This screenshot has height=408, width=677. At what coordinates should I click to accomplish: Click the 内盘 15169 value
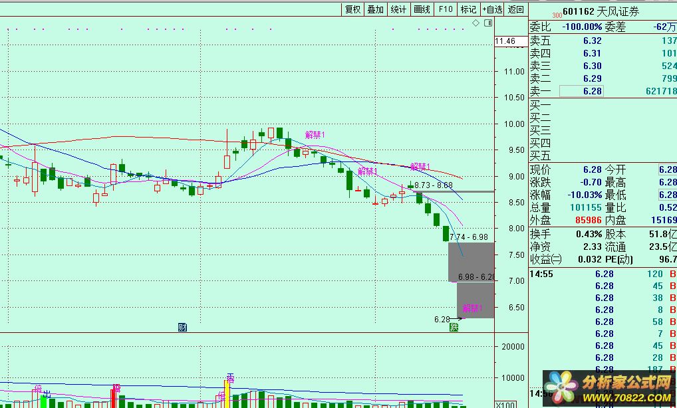[664, 220]
